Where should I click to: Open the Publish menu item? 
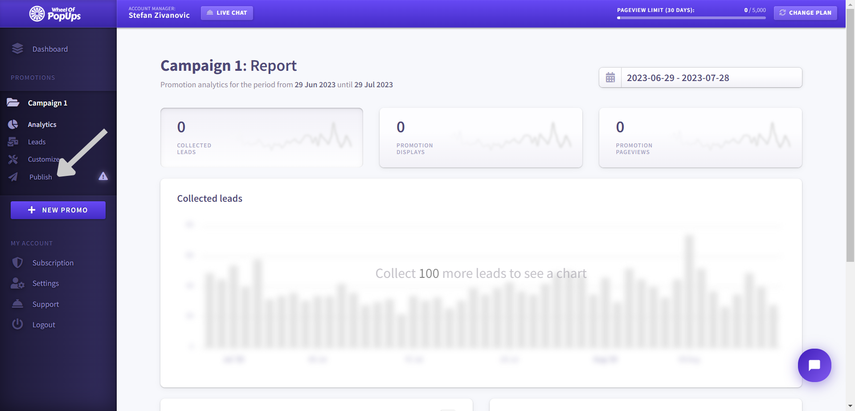pos(41,177)
